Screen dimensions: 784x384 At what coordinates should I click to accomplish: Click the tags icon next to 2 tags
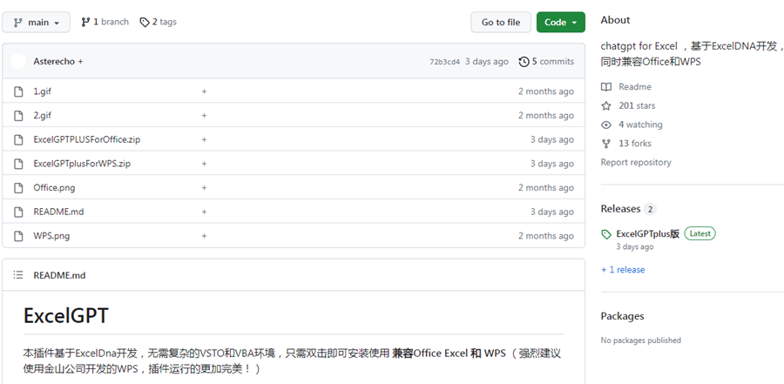(145, 22)
